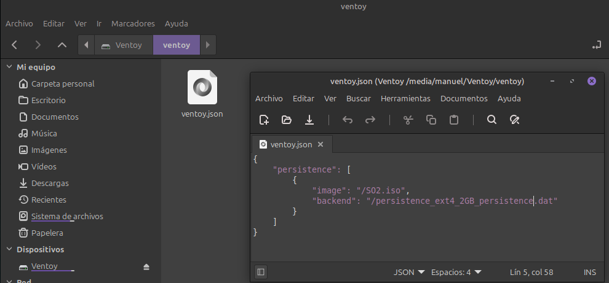Close the text editor window

point(592,81)
